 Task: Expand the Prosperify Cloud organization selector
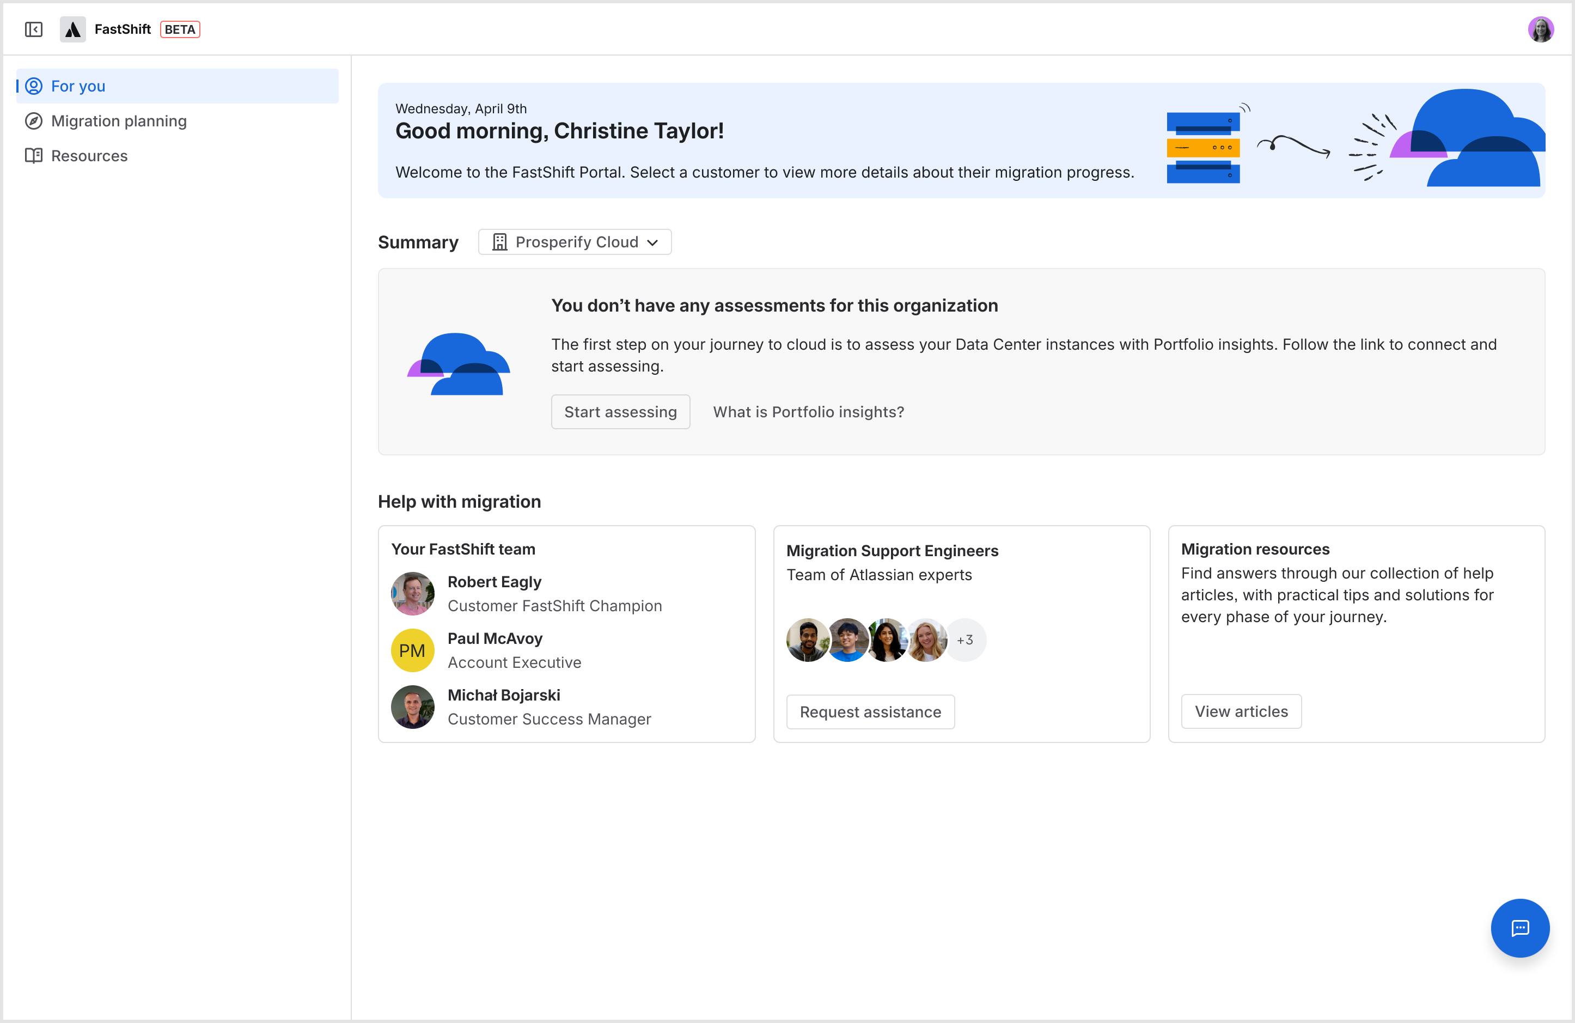click(575, 241)
